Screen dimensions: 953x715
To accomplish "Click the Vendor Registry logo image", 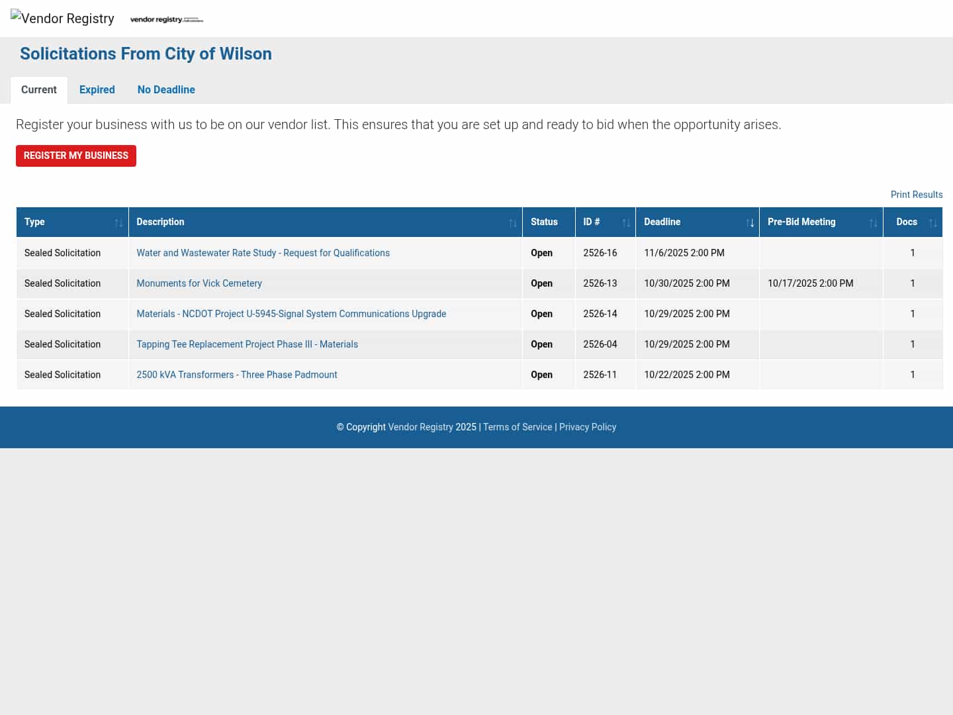I will click(62, 19).
